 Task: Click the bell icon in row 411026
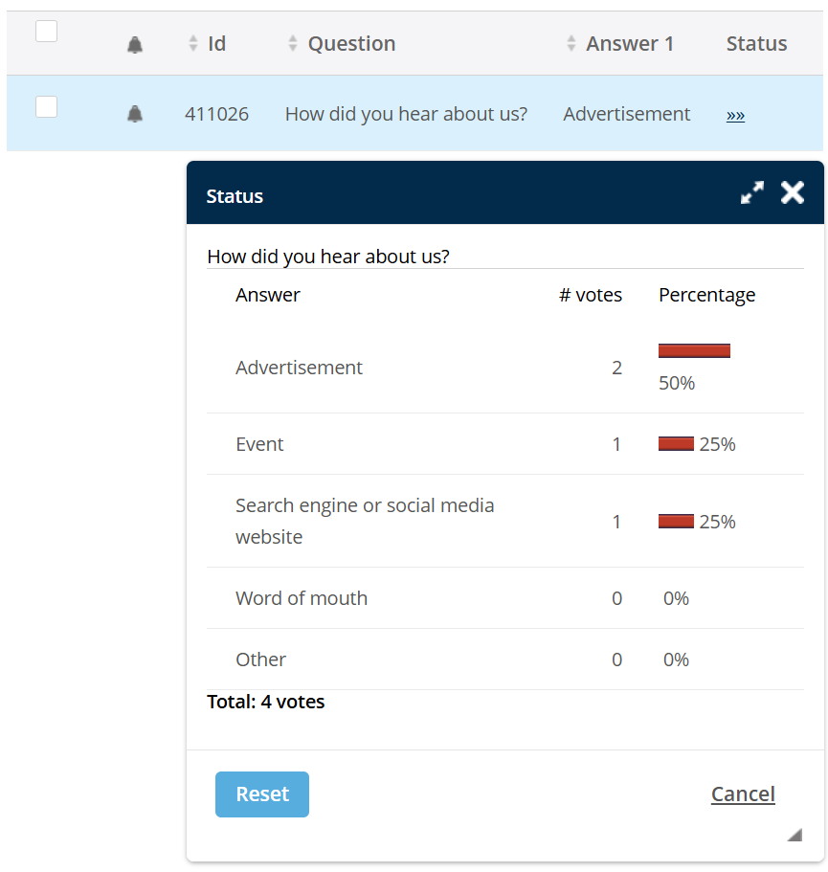point(135,114)
